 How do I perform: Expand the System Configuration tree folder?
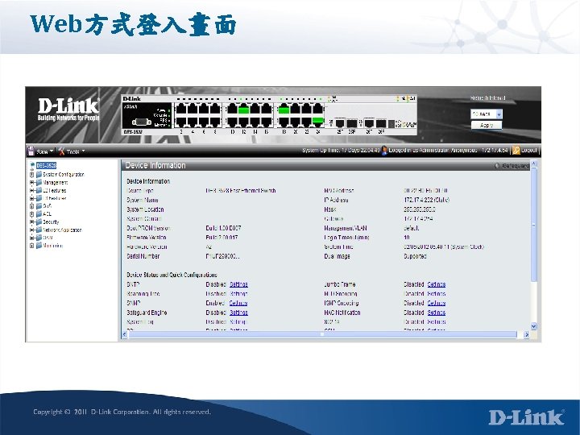tap(31, 174)
